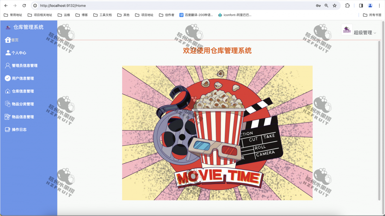The image size is (385, 216).
Task: Open the iconfont-阿里巴巴 bookmark
Action: [x=235, y=15]
